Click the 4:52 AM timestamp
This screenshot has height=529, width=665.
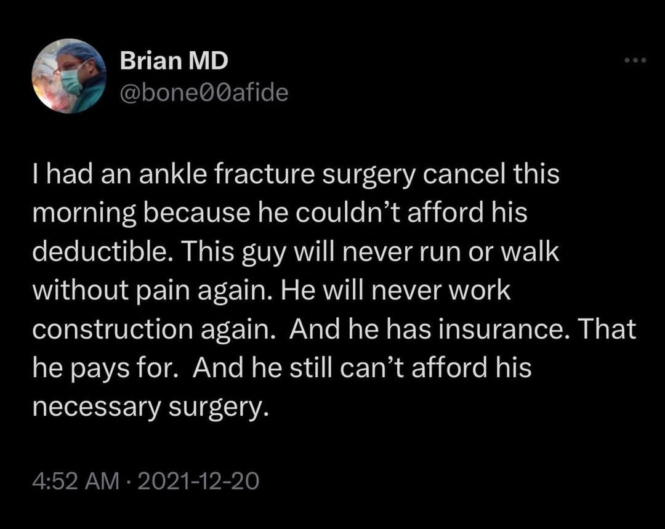(x=76, y=480)
